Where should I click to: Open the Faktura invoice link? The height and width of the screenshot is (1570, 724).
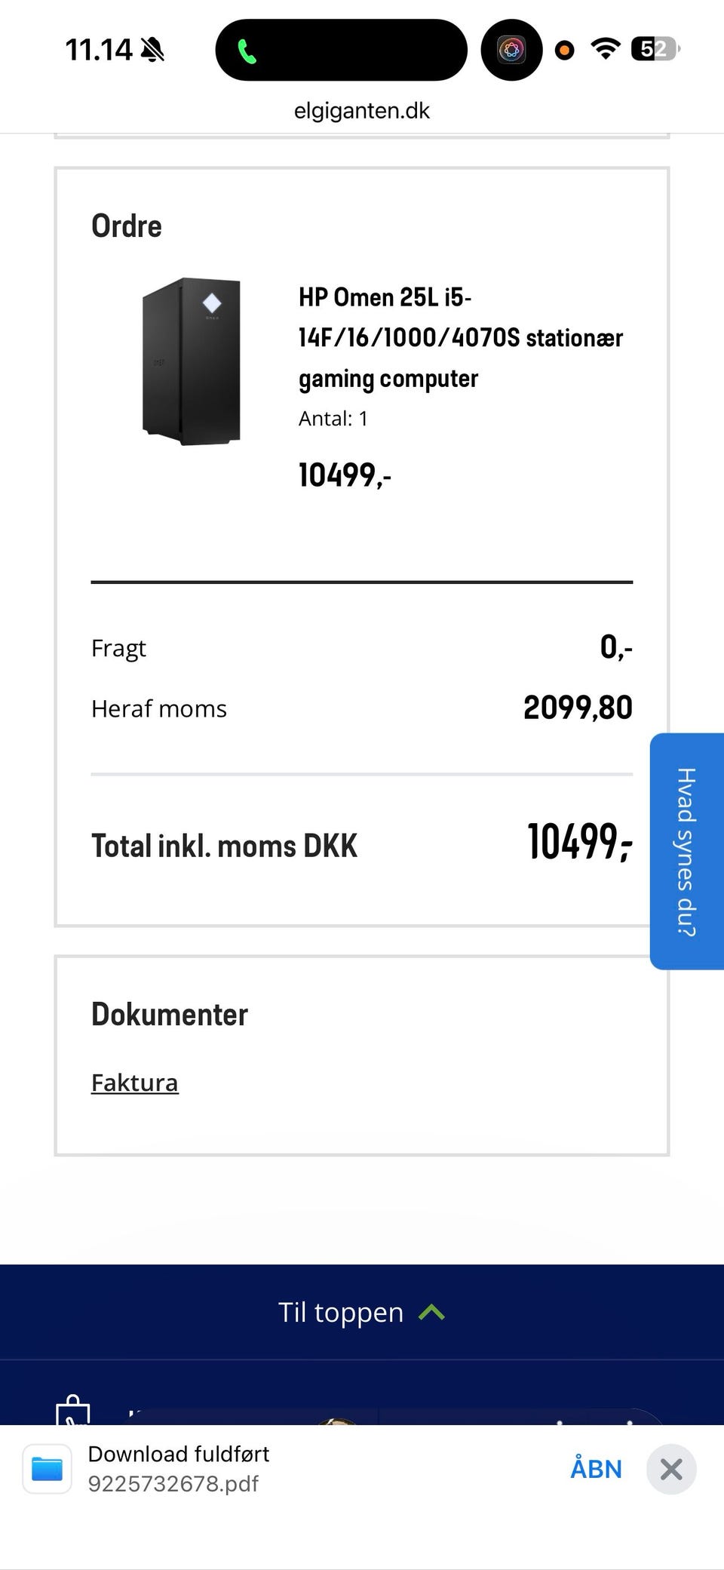135,1083
